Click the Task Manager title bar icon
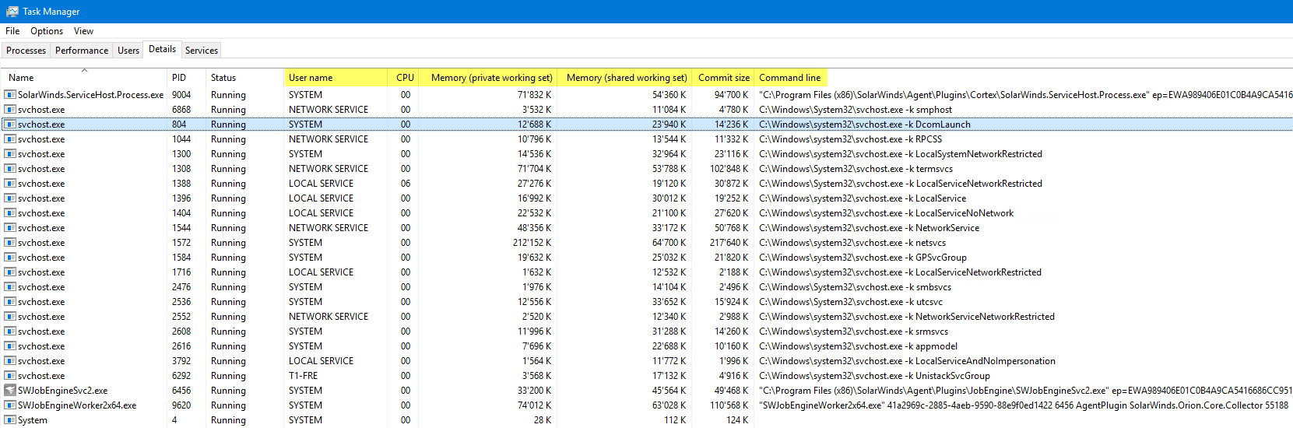Viewport: 1293px width, 428px height. (x=12, y=12)
